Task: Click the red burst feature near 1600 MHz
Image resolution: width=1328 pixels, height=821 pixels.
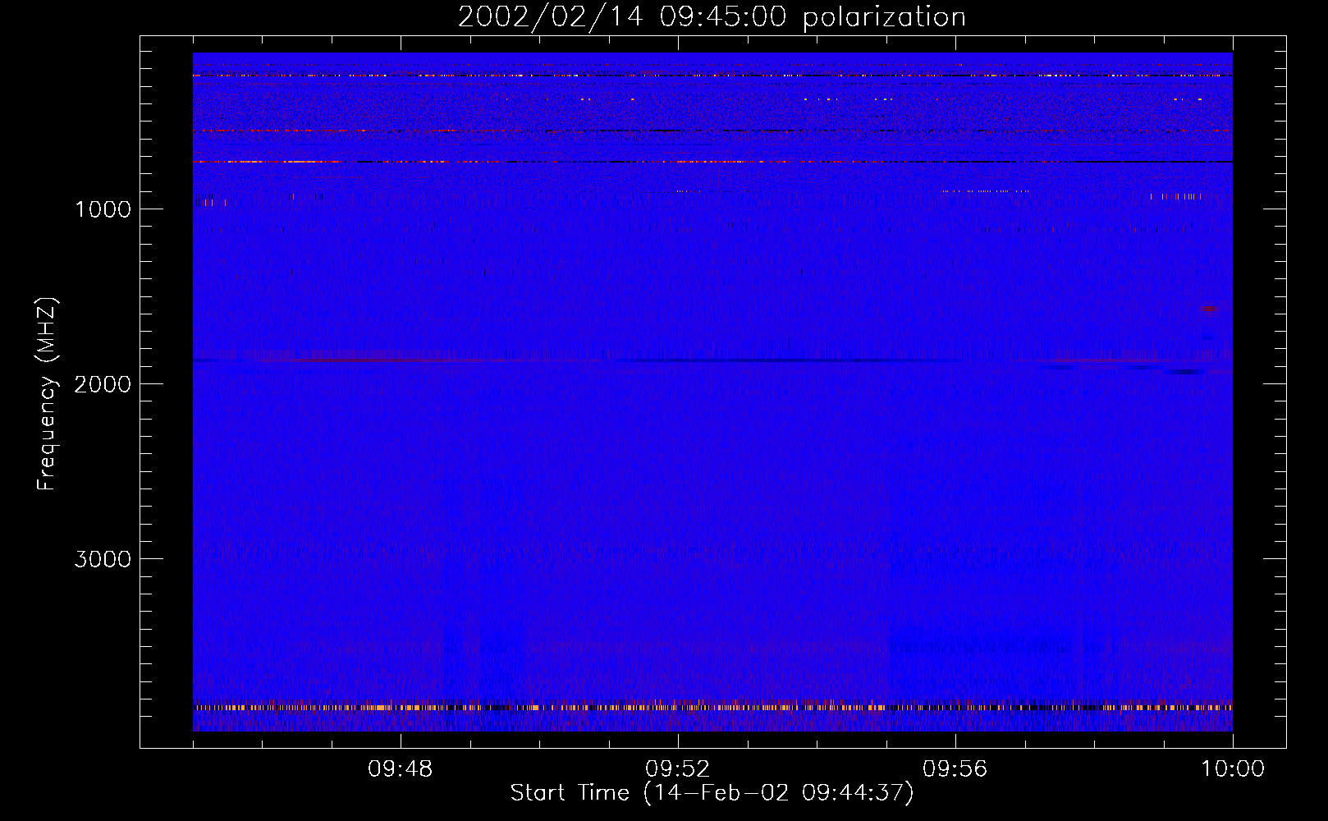Action: tap(1209, 310)
